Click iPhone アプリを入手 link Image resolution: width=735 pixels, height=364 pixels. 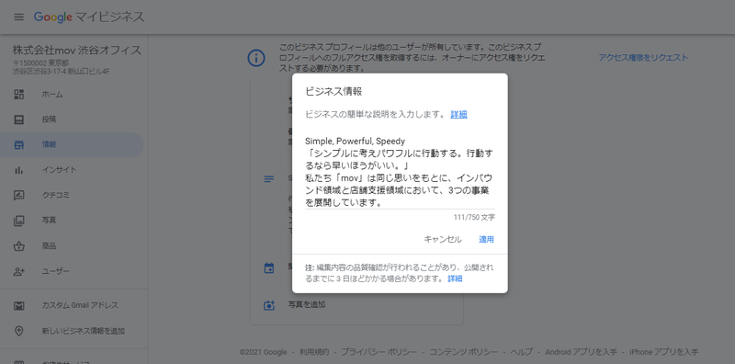(x=663, y=352)
